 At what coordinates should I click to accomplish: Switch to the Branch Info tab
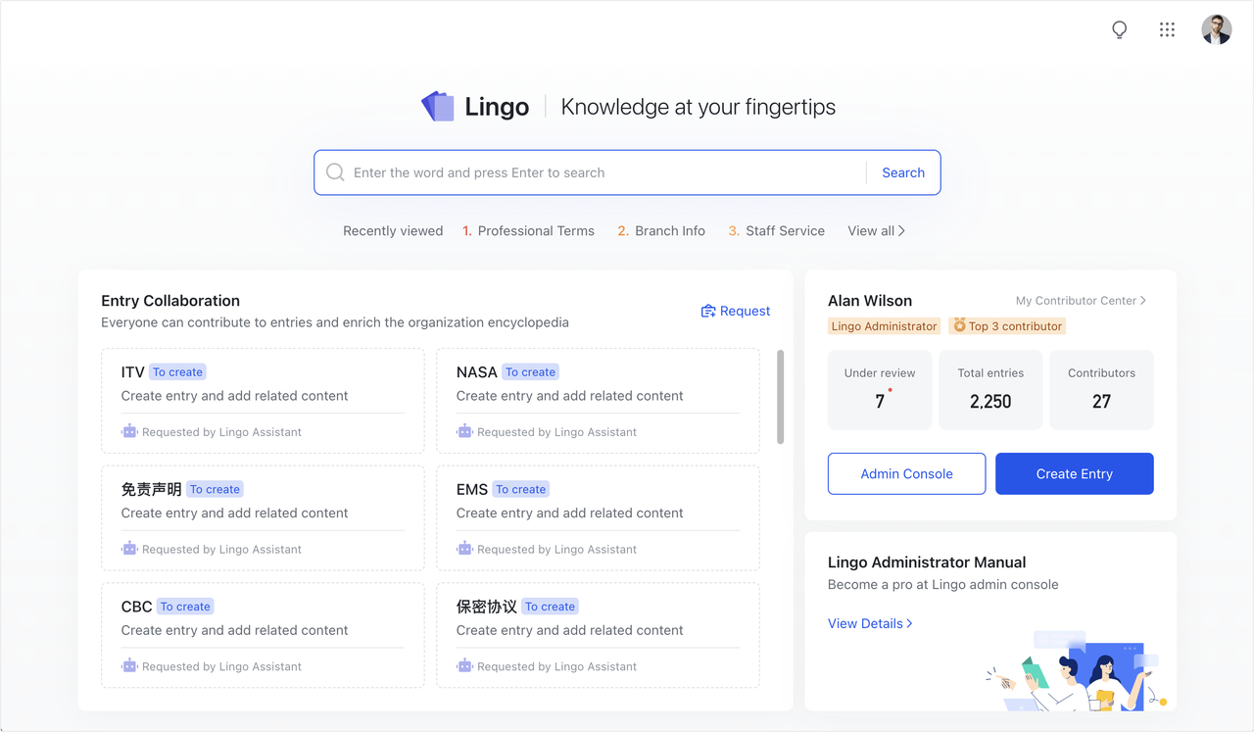tap(661, 230)
